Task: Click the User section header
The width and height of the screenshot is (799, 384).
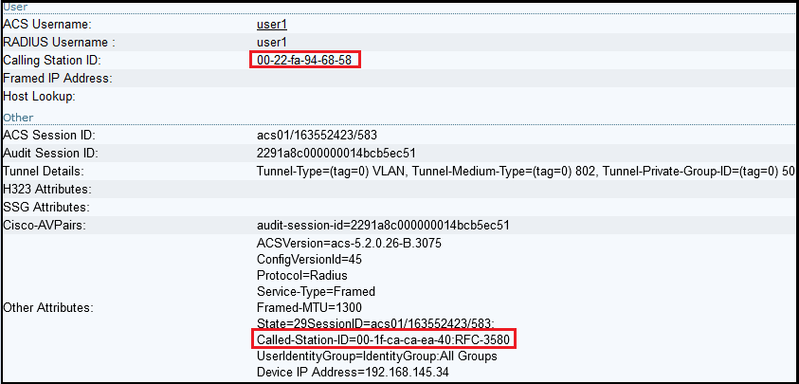Action: [15, 6]
